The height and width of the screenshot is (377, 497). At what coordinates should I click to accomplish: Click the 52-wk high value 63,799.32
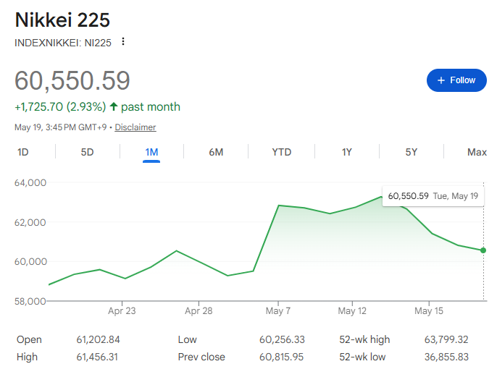tap(446, 339)
